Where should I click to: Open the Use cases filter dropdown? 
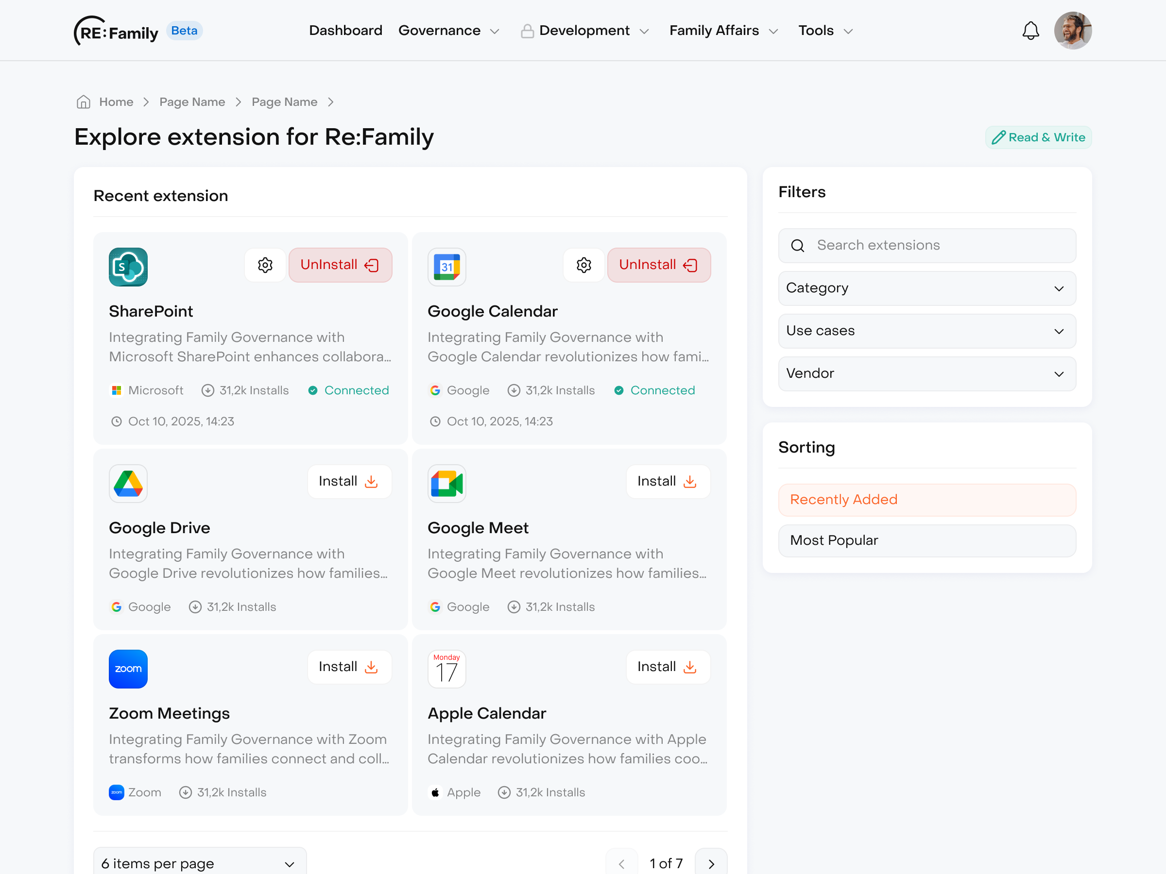(926, 331)
